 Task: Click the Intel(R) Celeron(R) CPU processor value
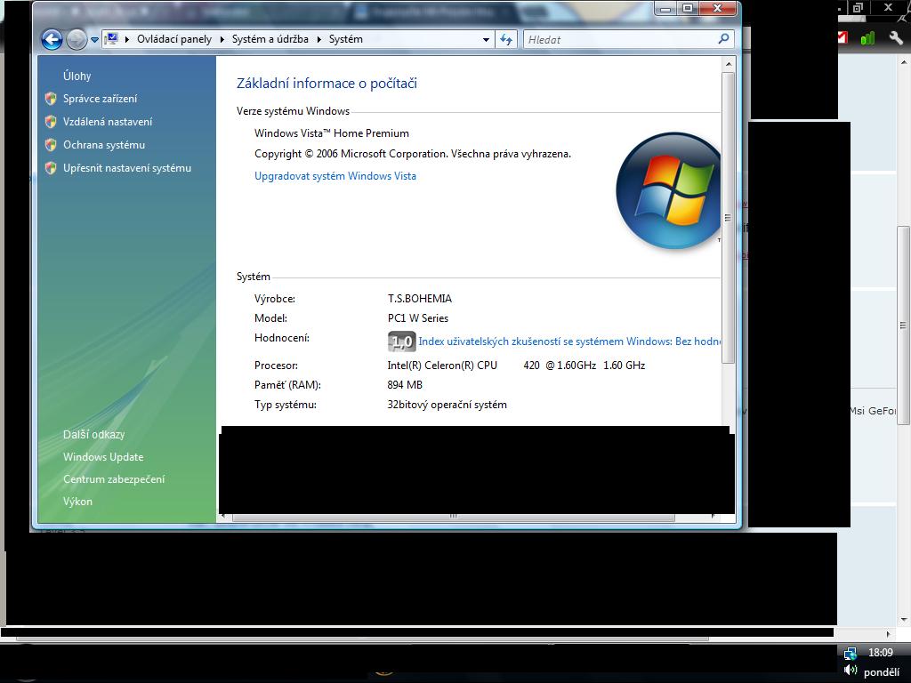(516, 366)
